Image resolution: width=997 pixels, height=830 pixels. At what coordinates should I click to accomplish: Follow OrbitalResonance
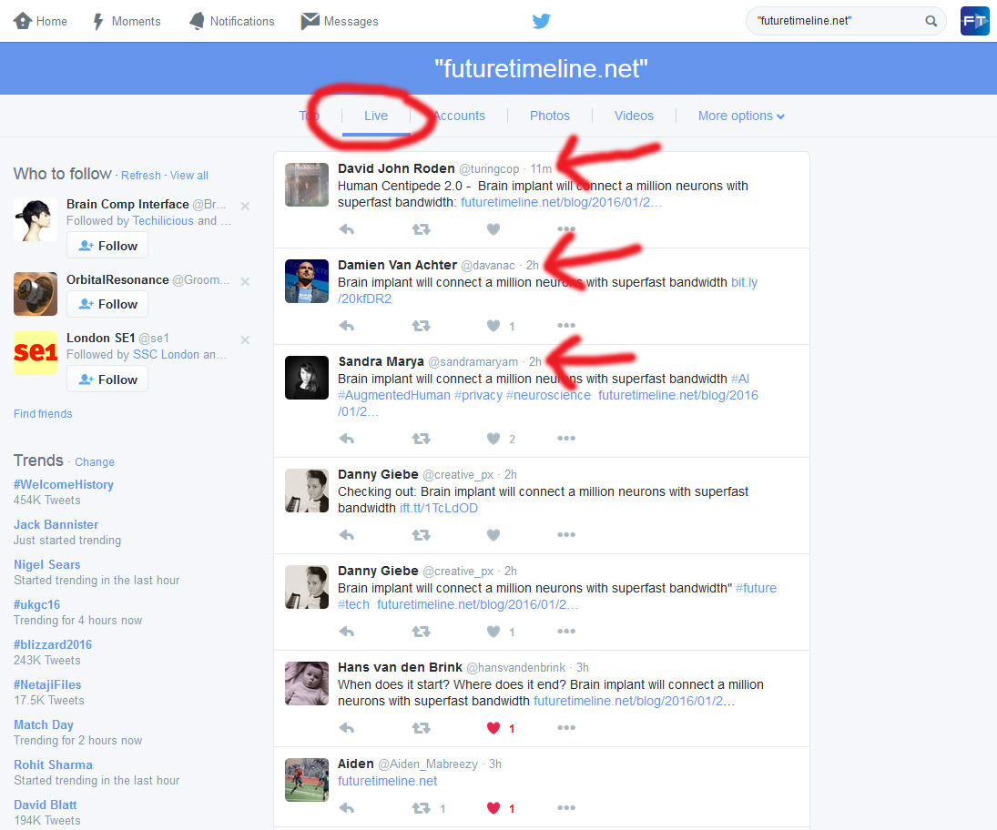tap(107, 304)
